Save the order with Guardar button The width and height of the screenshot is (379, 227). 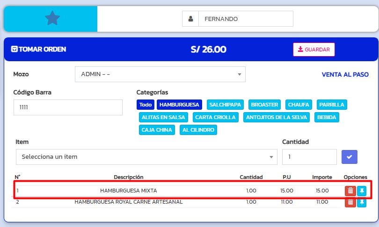[x=313, y=50]
